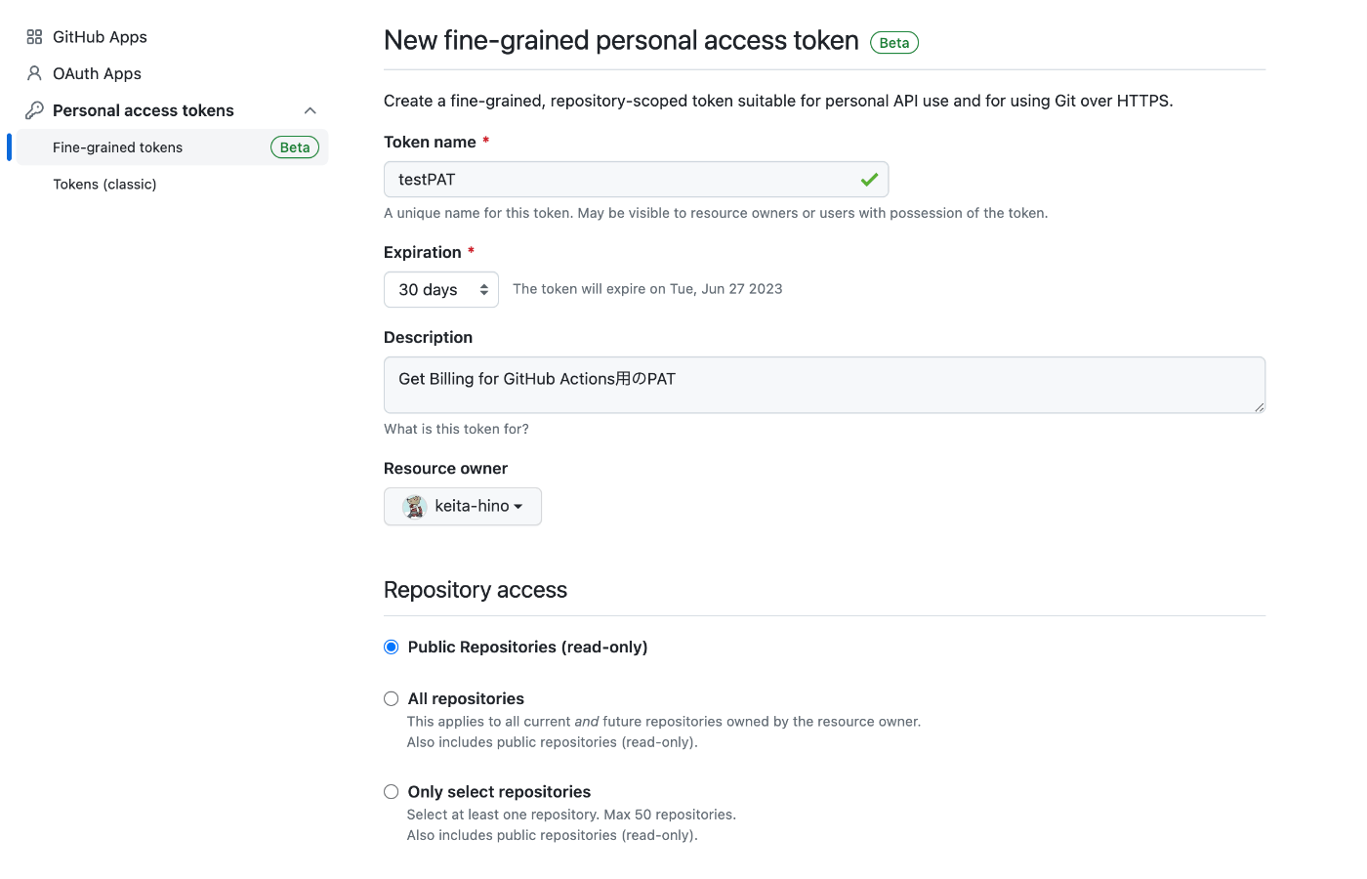Click the Beta badge next to page title
1367x879 pixels.
(894, 43)
